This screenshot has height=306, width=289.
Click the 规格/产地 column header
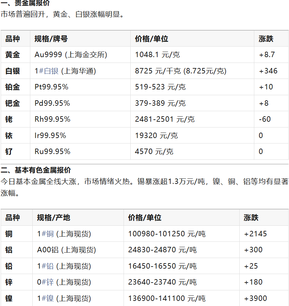tap(53, 218)
